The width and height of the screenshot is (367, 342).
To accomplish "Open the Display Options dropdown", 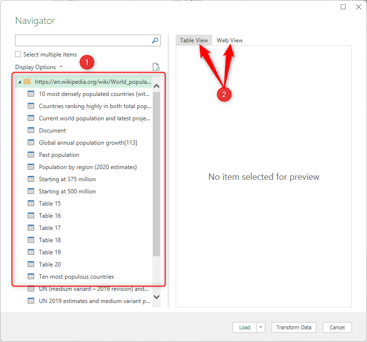I will pyautogui.click(x=38, y=67).
